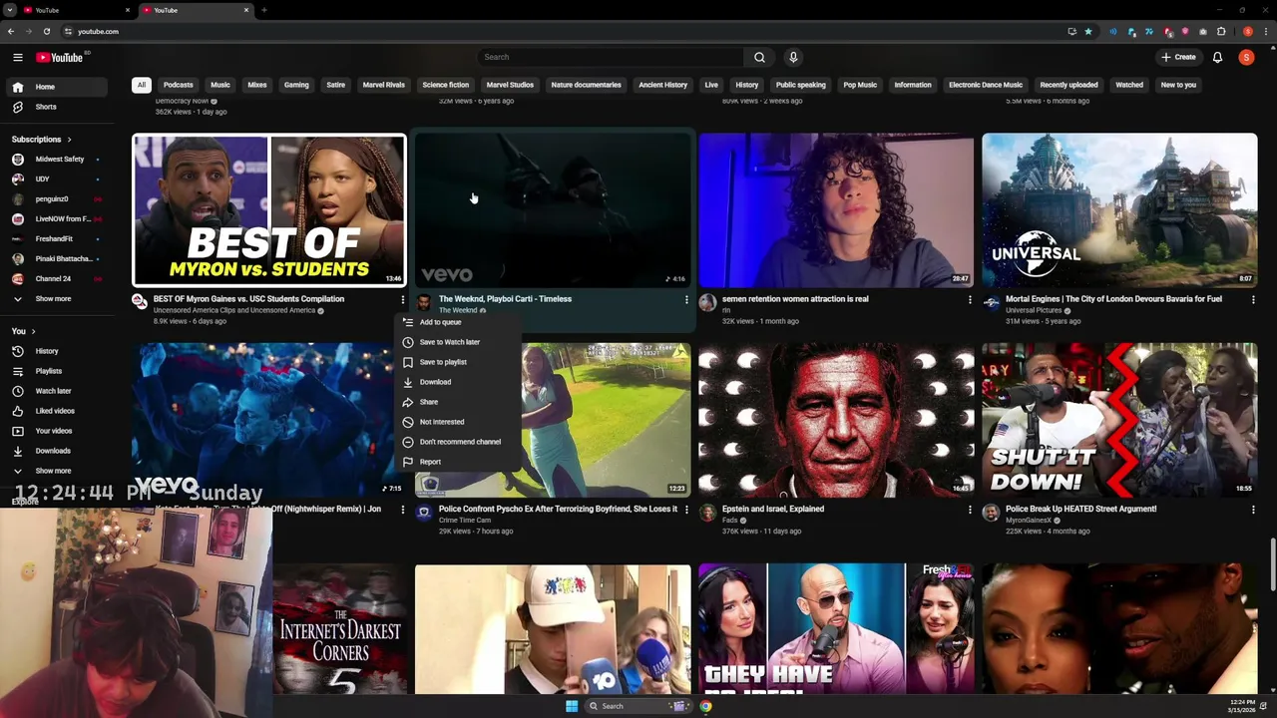Open options for Myron Gaines compilation video
1277x718 pixels.
(403, 299)
